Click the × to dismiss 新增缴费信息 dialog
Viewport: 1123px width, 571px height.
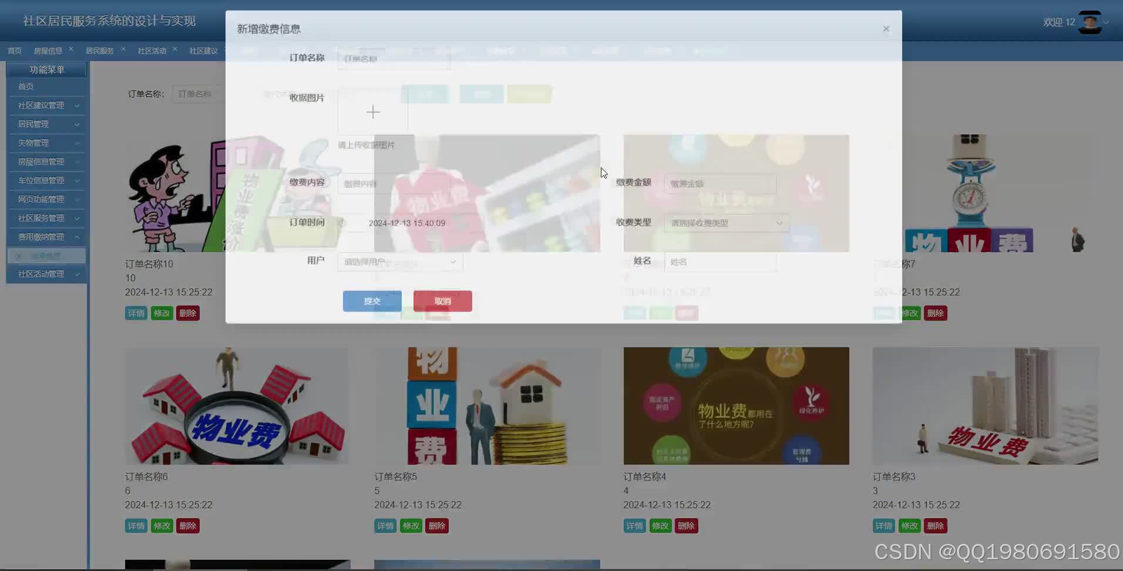tap(886, 28)
